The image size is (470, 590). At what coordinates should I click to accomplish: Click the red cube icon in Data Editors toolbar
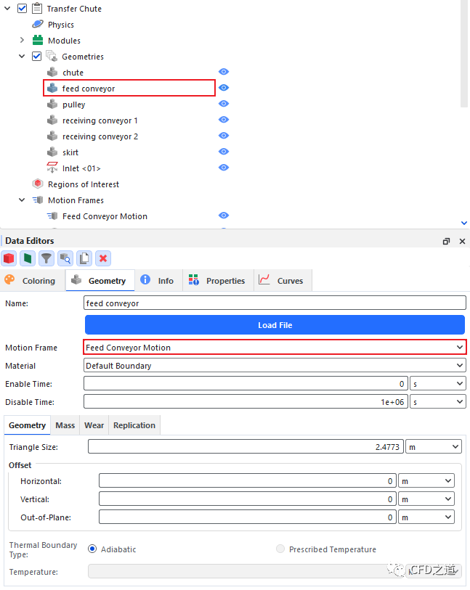(9, 258)
